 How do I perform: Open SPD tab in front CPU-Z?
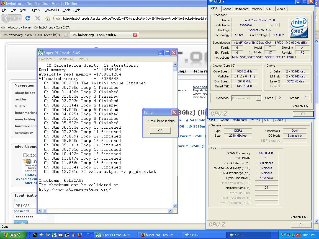click(x=268, y=9)
